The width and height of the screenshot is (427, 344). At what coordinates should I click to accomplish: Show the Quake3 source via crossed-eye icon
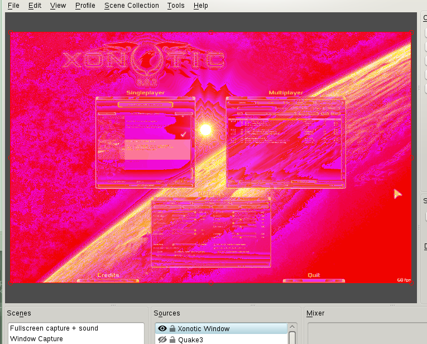(x=162, y=340)
